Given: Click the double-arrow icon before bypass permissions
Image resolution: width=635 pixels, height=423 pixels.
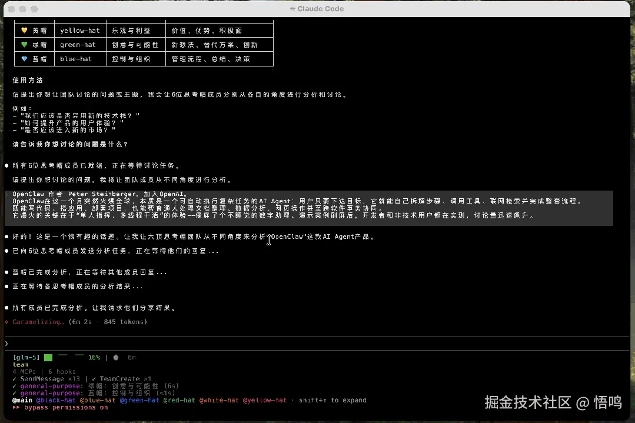Looking at the screenshot, I should 16,407.
